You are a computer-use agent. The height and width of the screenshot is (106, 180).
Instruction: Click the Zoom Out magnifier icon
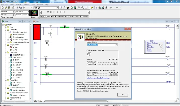pos(82,8)
